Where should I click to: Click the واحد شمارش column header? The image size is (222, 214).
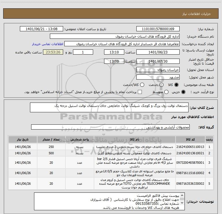tap(80, 139)
